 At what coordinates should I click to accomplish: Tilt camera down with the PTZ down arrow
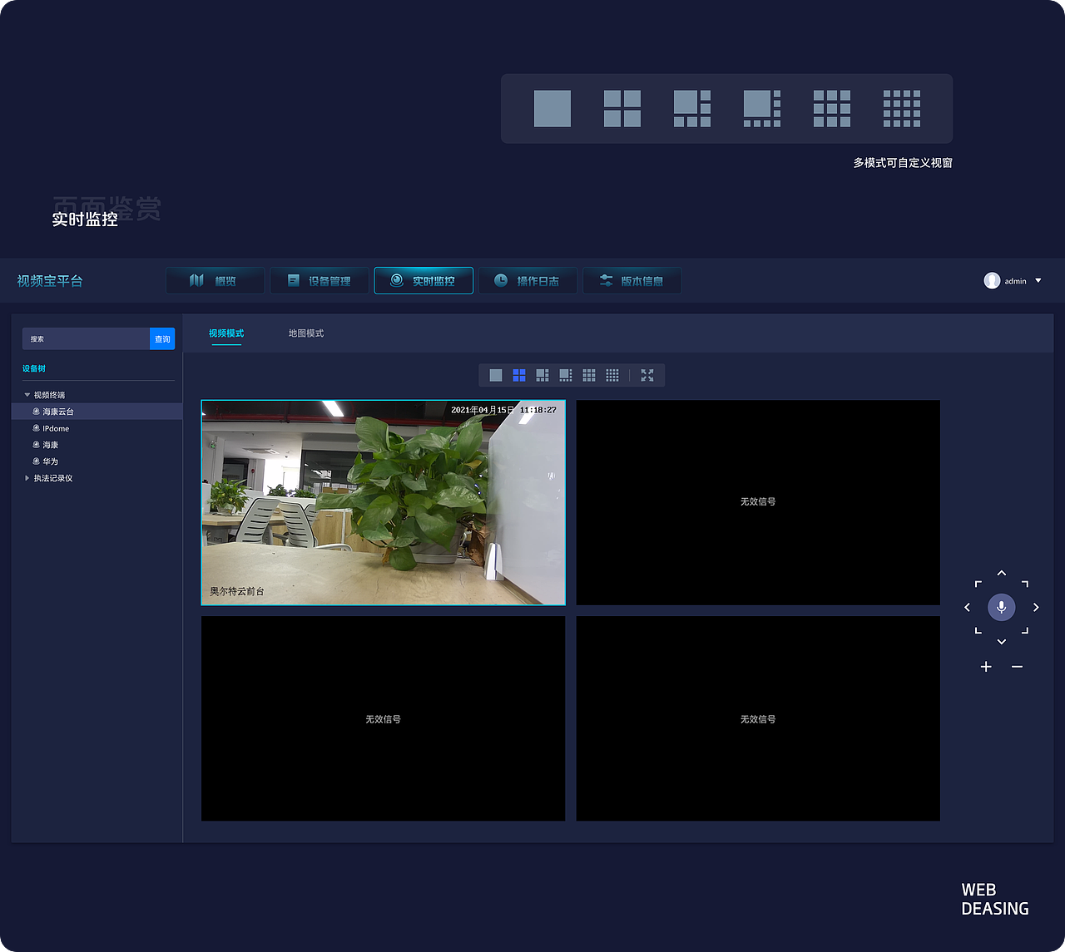[x=1002, y=642]
